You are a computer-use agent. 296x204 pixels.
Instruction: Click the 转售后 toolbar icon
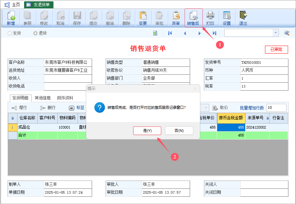click(193, 18)
